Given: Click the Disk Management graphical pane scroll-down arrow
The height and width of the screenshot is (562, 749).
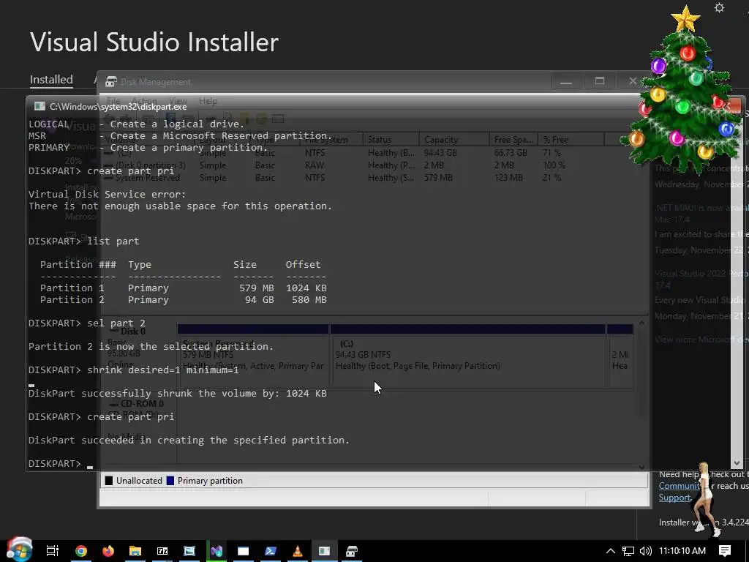Looking at the screenshot, I should pos(641,467).
